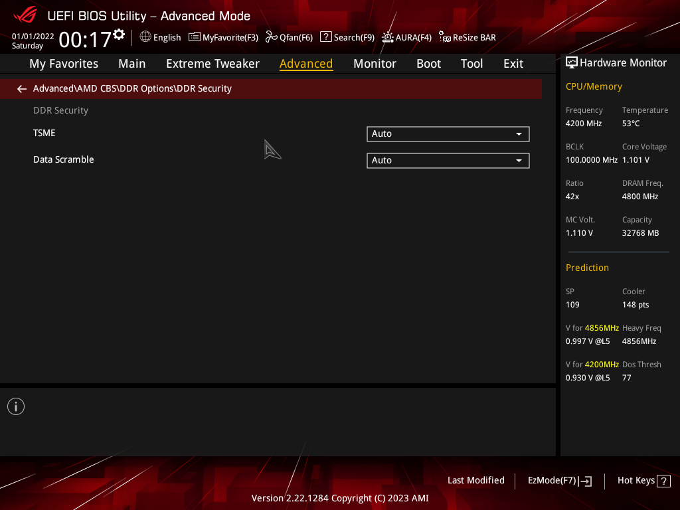Click the ROG logo icon

pos(25,15)
